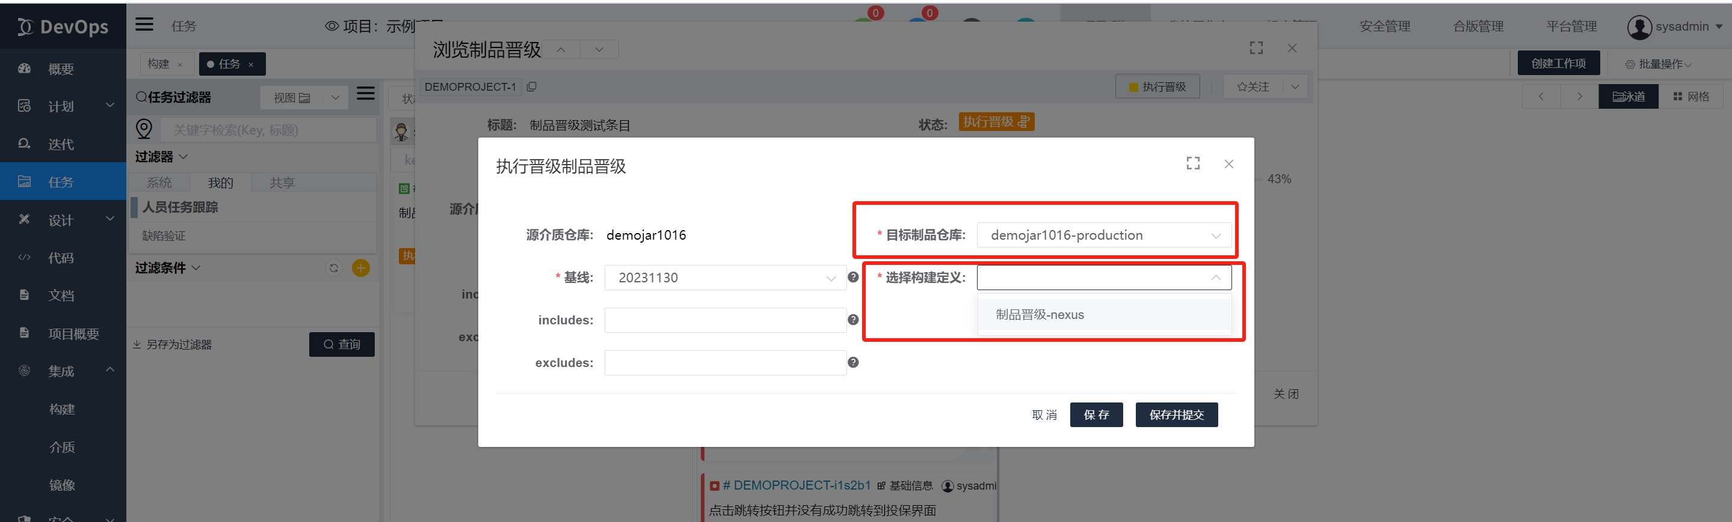This screenshot has height=522, width=1732.
Task: Click the help icon beside 基线 field
Action: click(853, 277)
